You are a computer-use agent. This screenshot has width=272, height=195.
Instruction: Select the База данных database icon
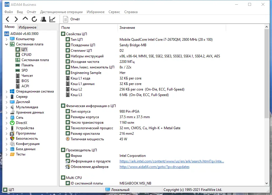pos(12,149)
